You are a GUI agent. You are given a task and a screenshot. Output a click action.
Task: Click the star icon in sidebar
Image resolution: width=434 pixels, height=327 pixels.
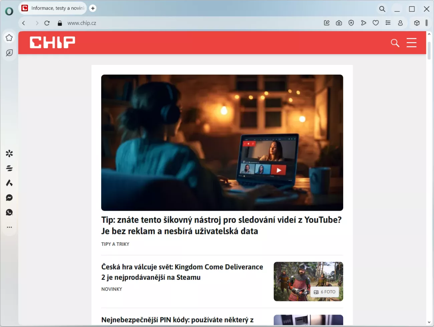tap(9, 38)
